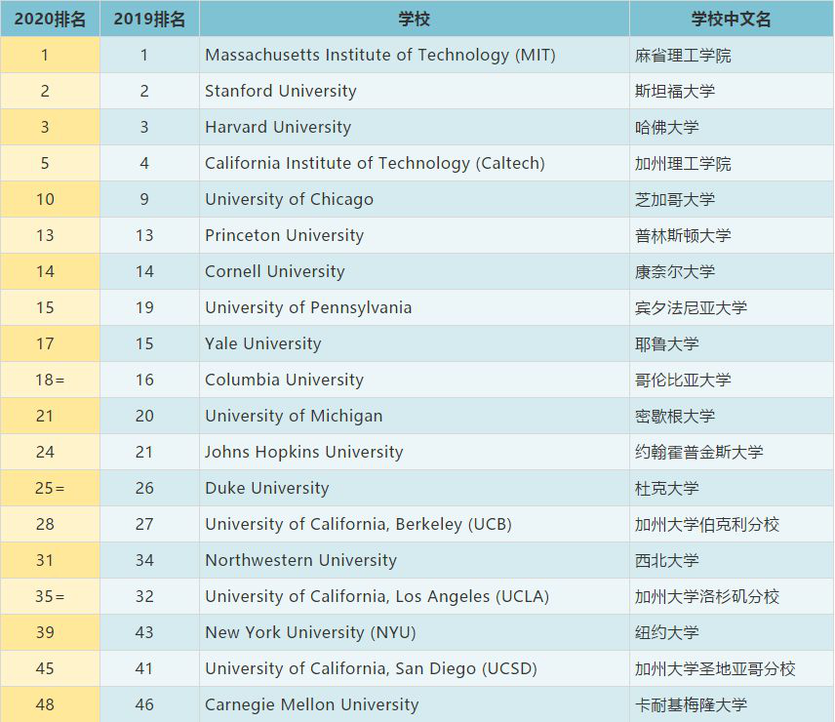Select Northwestern University cell

[x=415, y=560]
